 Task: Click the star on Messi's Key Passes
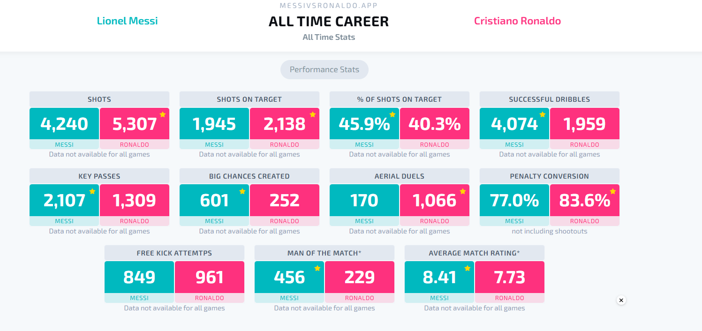click(92, 191)
